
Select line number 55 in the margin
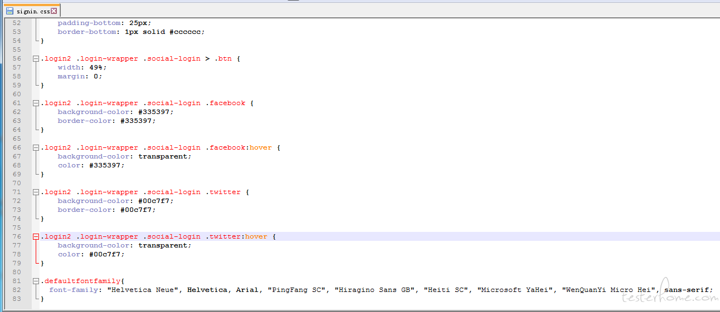(16, 49)
